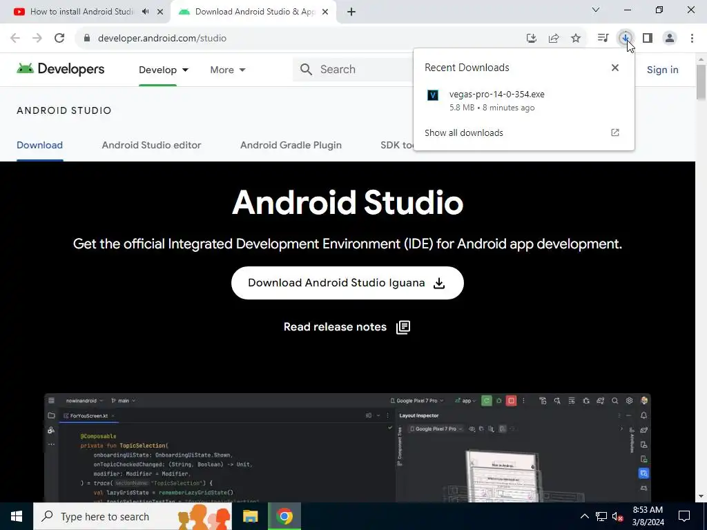This screenshot has height=530, width=707.
Task: Expand the More dropdown
Action: pos(228,70)
